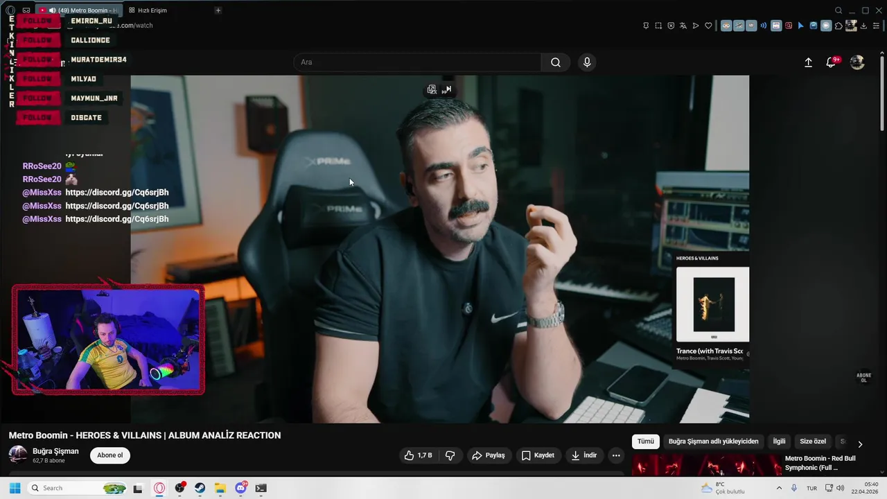Click the 8°C Çok bulutlu weather widget
The image size is (887, 499).
723,488
